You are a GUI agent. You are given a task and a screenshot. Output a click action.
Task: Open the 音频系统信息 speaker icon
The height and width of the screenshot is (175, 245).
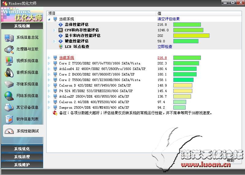pyautogui.click(x=9, y=72)
